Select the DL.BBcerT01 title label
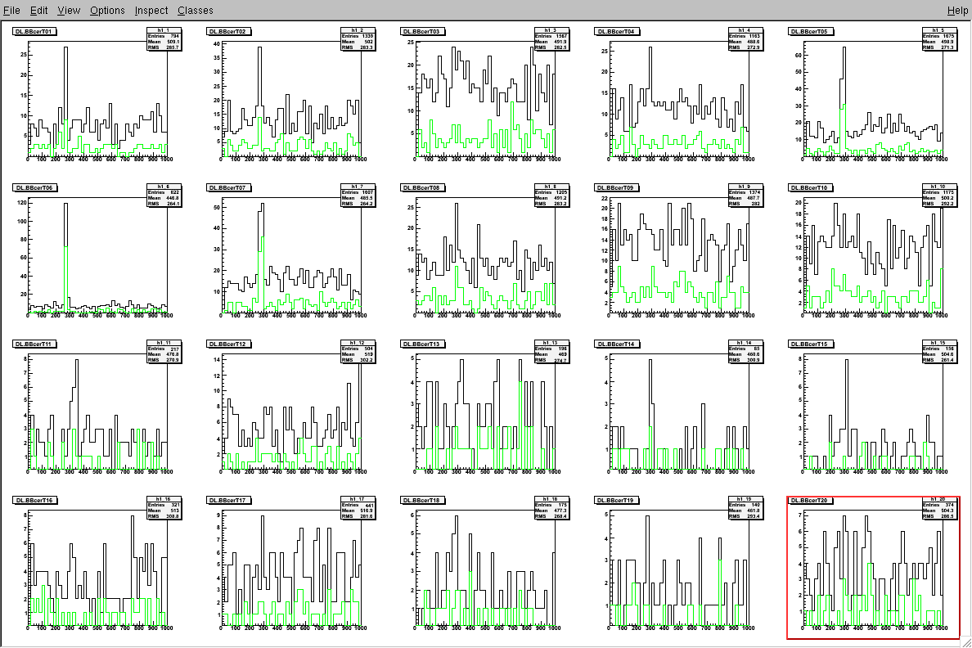Viewport: 972px width, 648px height. pyautogui.click(x=35, y=31)
